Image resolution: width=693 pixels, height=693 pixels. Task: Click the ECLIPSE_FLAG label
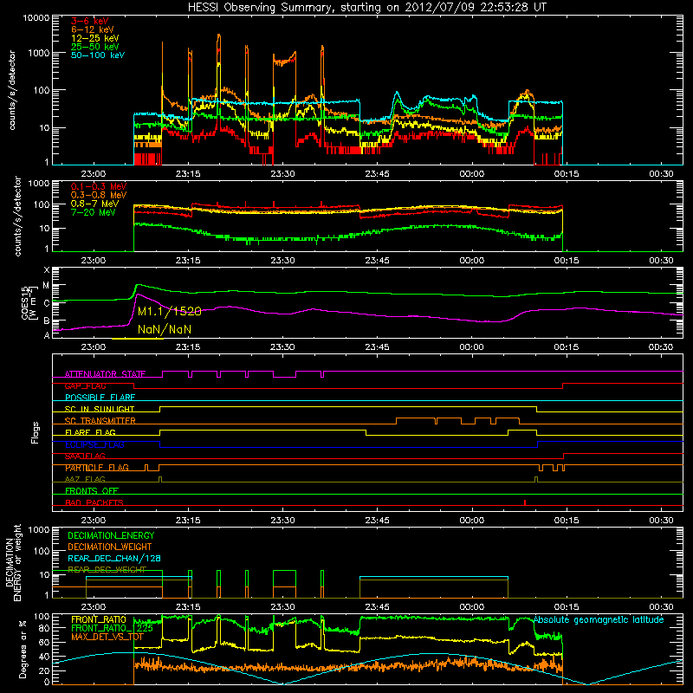click(95, 444)
